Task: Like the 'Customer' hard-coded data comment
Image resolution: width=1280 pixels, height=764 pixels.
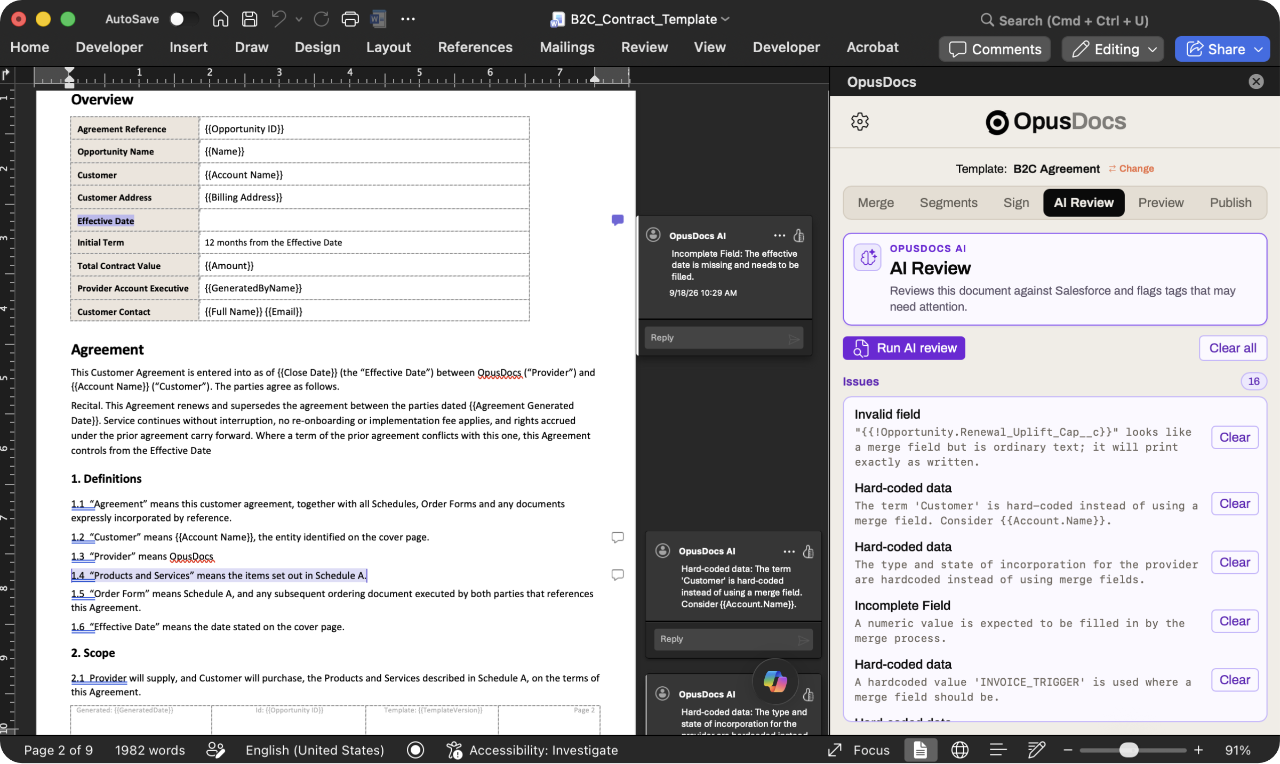Action: tap(808, 551)
